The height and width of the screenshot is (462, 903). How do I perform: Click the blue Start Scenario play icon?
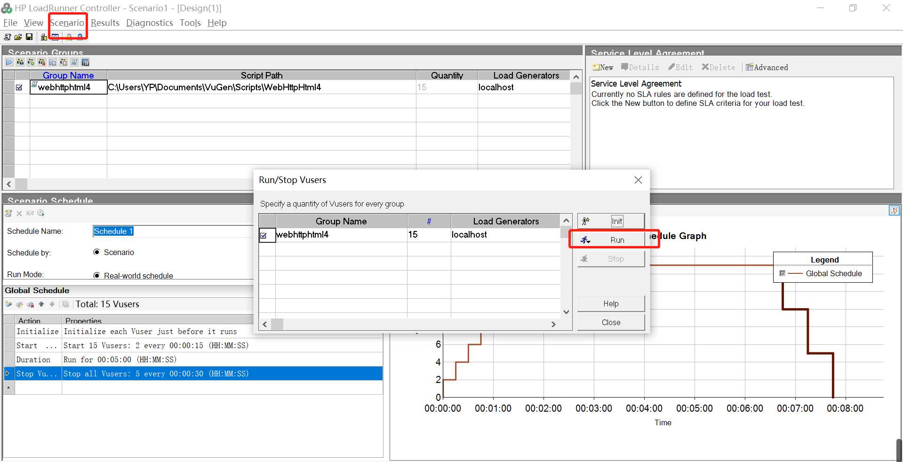coord(9,62)
